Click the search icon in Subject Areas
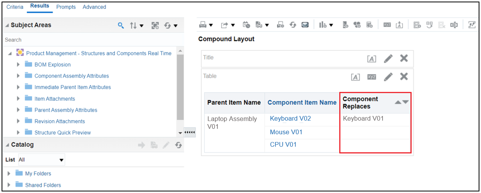This screenshot has width=481, height=193. click(x=121, y=25)
